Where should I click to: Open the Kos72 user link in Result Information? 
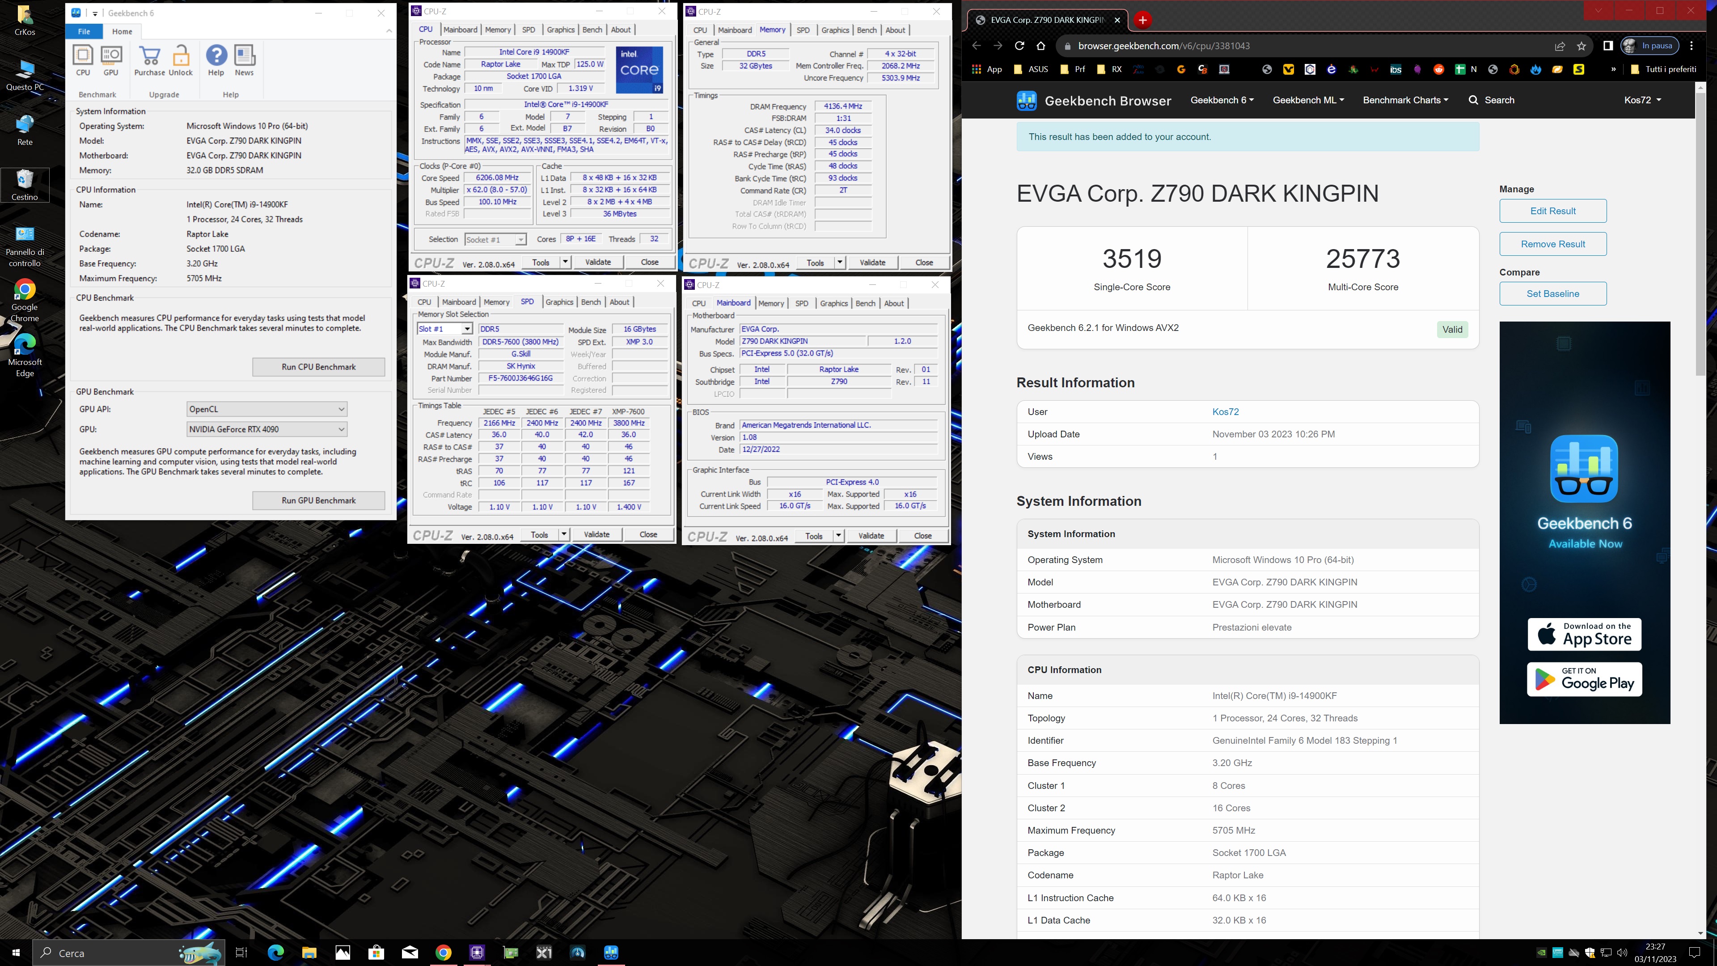click(1225, 412)
